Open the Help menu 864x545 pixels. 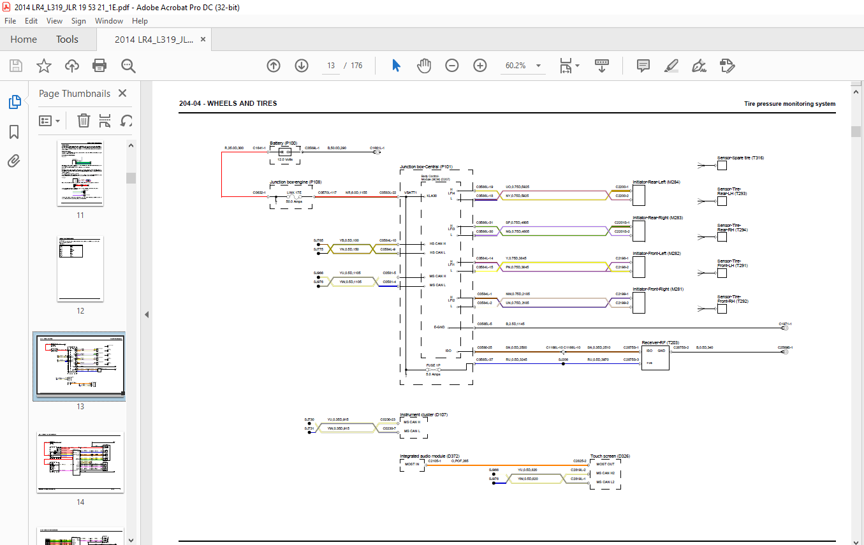(140, 21)
